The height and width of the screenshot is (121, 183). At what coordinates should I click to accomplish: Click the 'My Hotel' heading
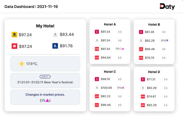[x=45, y=26]
